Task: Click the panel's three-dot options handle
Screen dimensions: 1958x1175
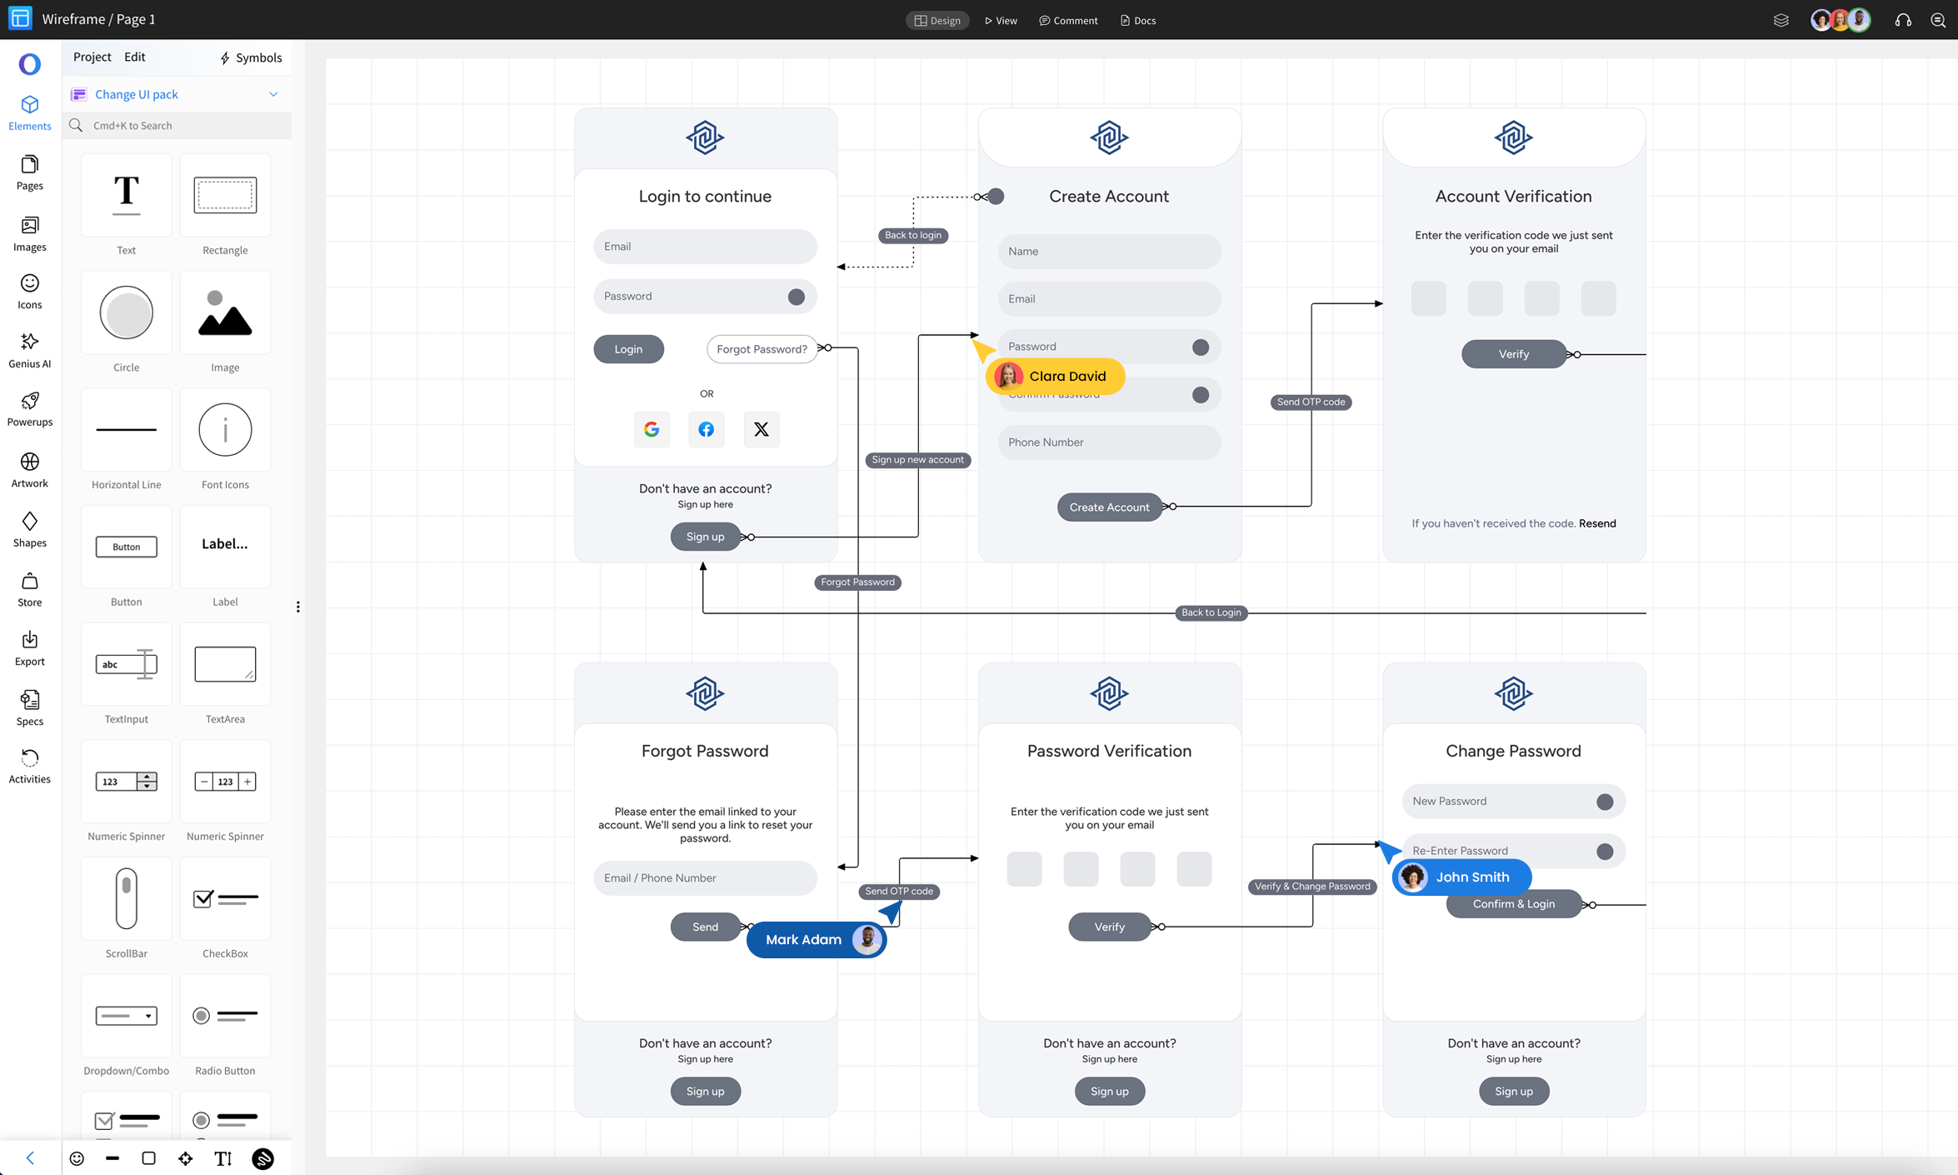Action: tap(297, 607)
